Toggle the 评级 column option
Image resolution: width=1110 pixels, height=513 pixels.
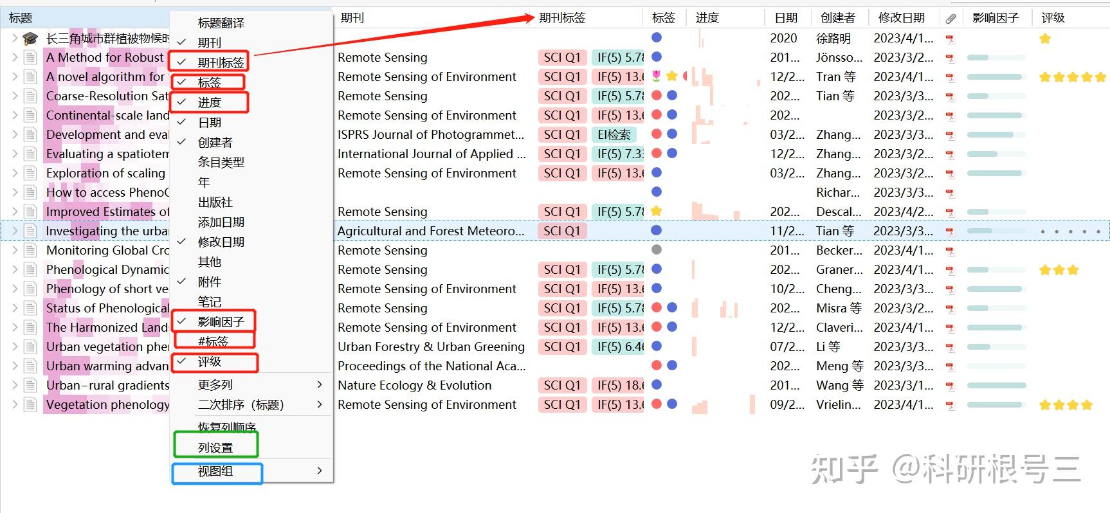coord(251,361)
